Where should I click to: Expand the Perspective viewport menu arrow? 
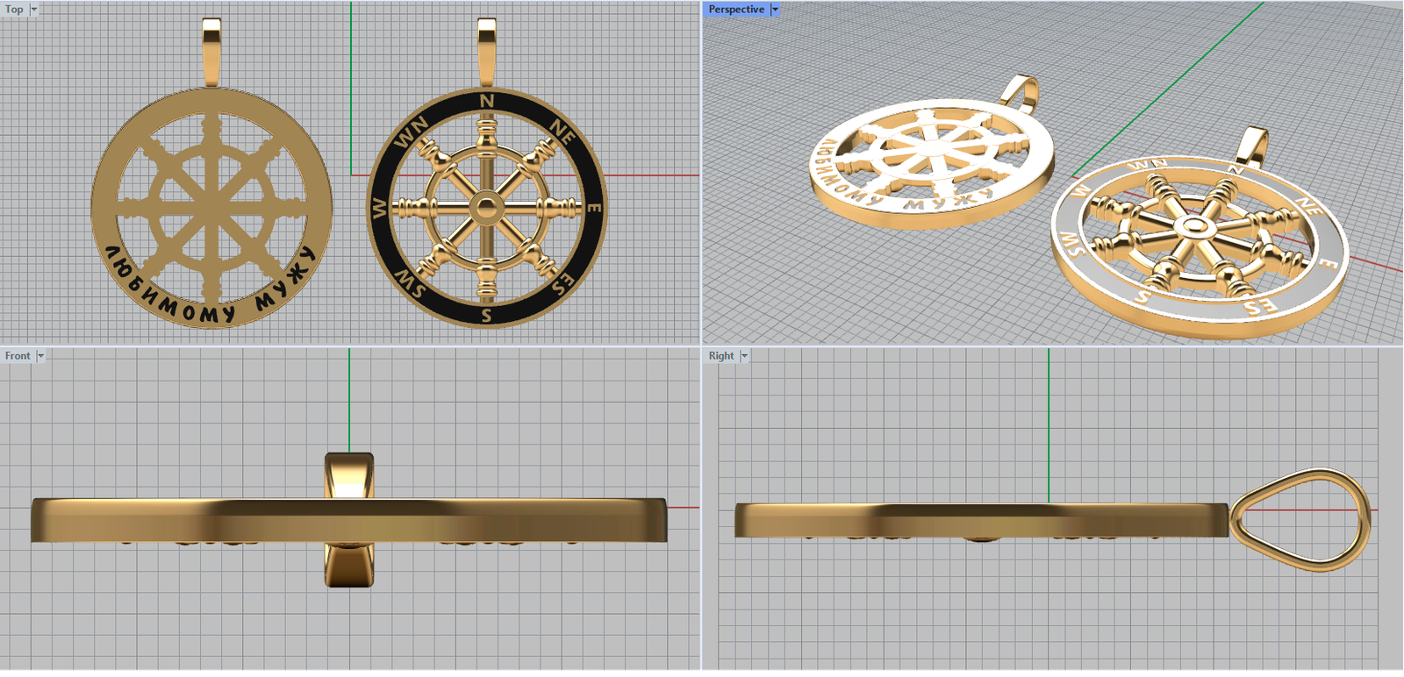(x=775, y=10)
